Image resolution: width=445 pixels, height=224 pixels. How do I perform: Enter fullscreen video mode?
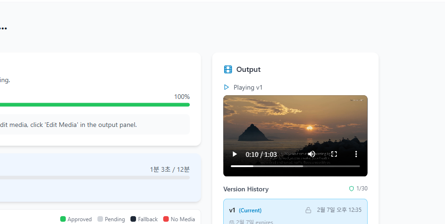click(x=334, y=154)
